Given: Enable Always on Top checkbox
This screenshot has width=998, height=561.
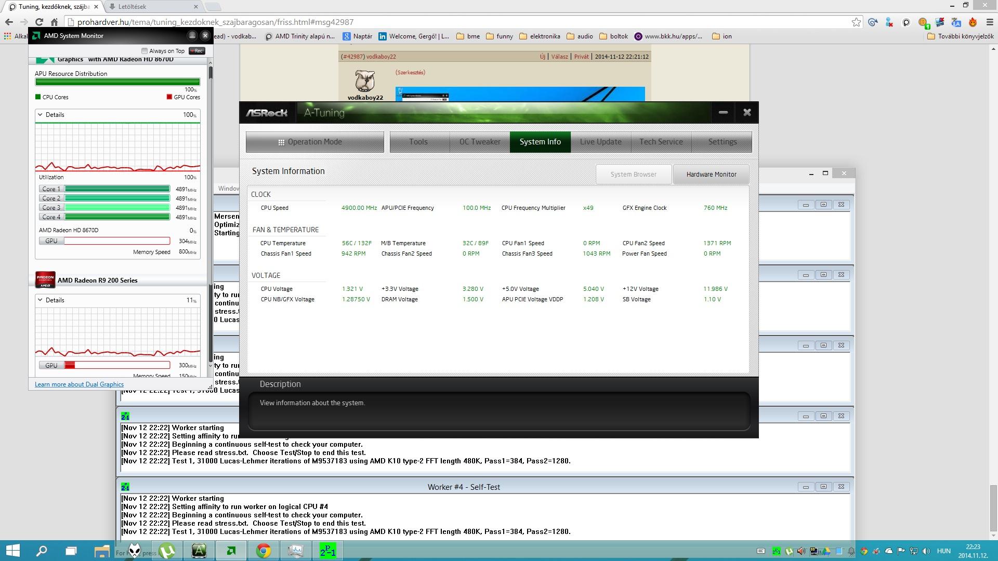Looking at the screenshot, I should [145, 51].
